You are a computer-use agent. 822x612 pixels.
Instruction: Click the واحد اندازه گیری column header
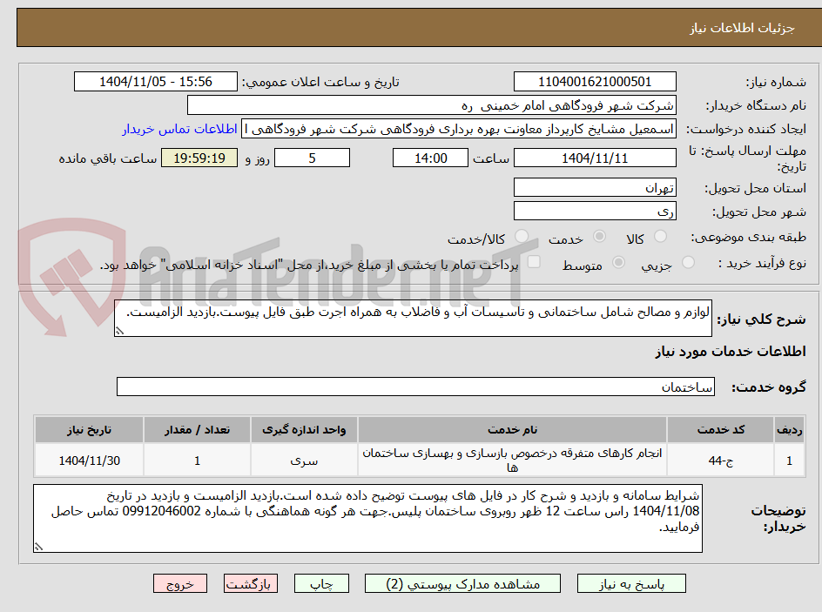[x=304, y=430]
